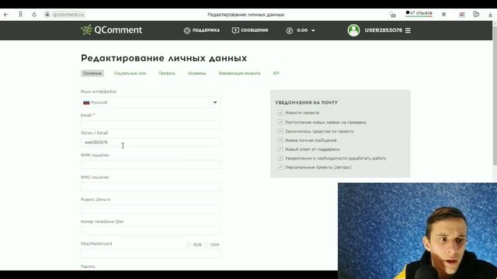Reload the page with the refresh icon
497x279 pixels.
pyautogui.click(x=34, y=15)
